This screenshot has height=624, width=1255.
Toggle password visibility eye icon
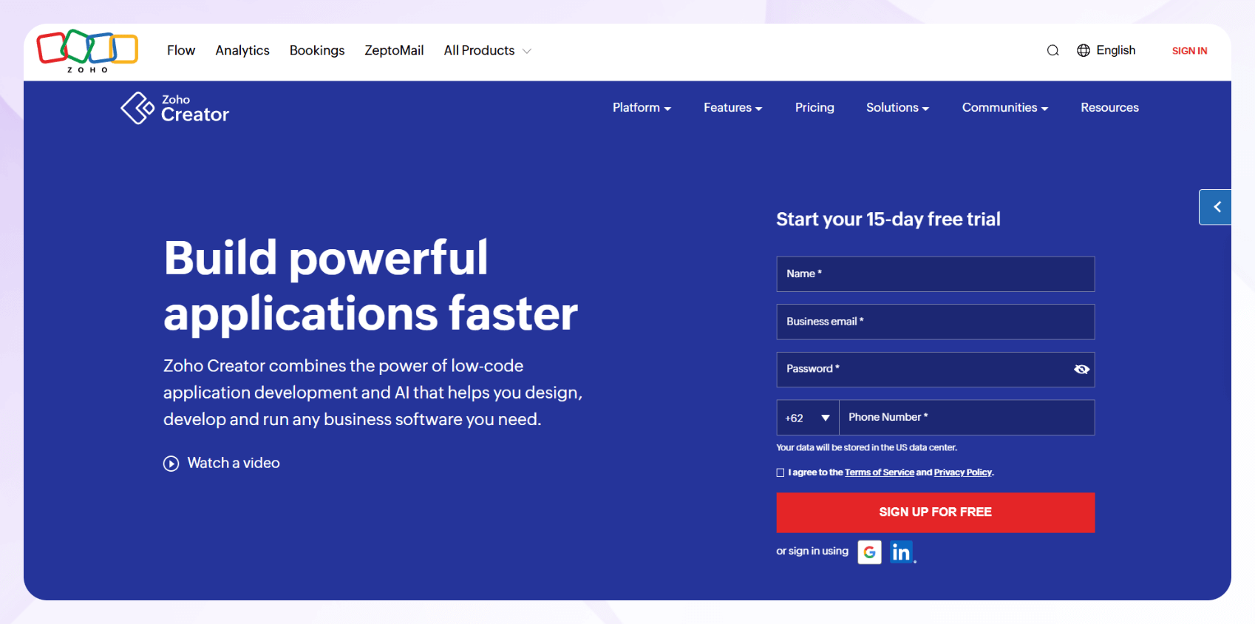[x=1081, y=370]
